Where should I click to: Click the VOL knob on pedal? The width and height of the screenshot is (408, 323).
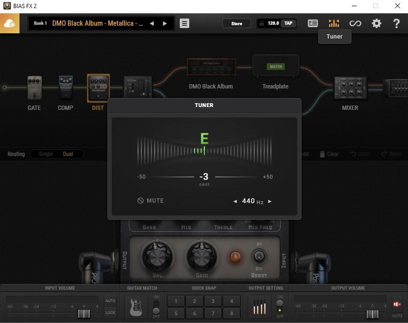[x=157, y=257]
